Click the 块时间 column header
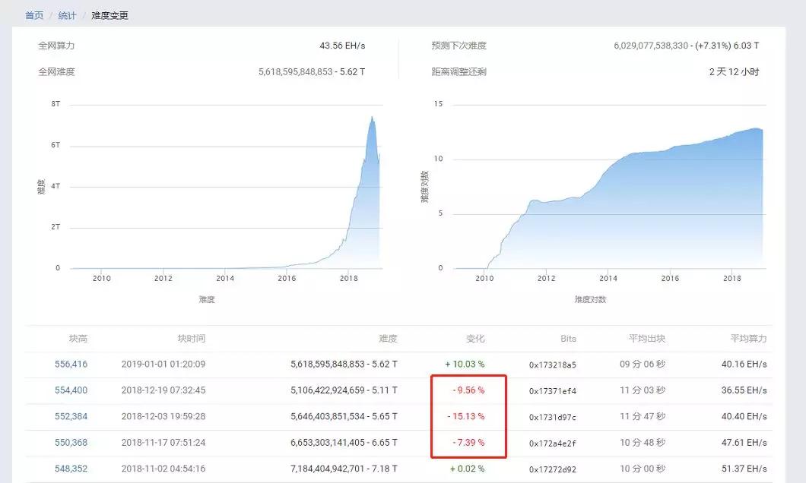Screen dimensions: 806x483 click(x=191, y=339)
